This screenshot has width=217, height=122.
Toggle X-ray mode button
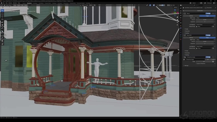(157, 5)
